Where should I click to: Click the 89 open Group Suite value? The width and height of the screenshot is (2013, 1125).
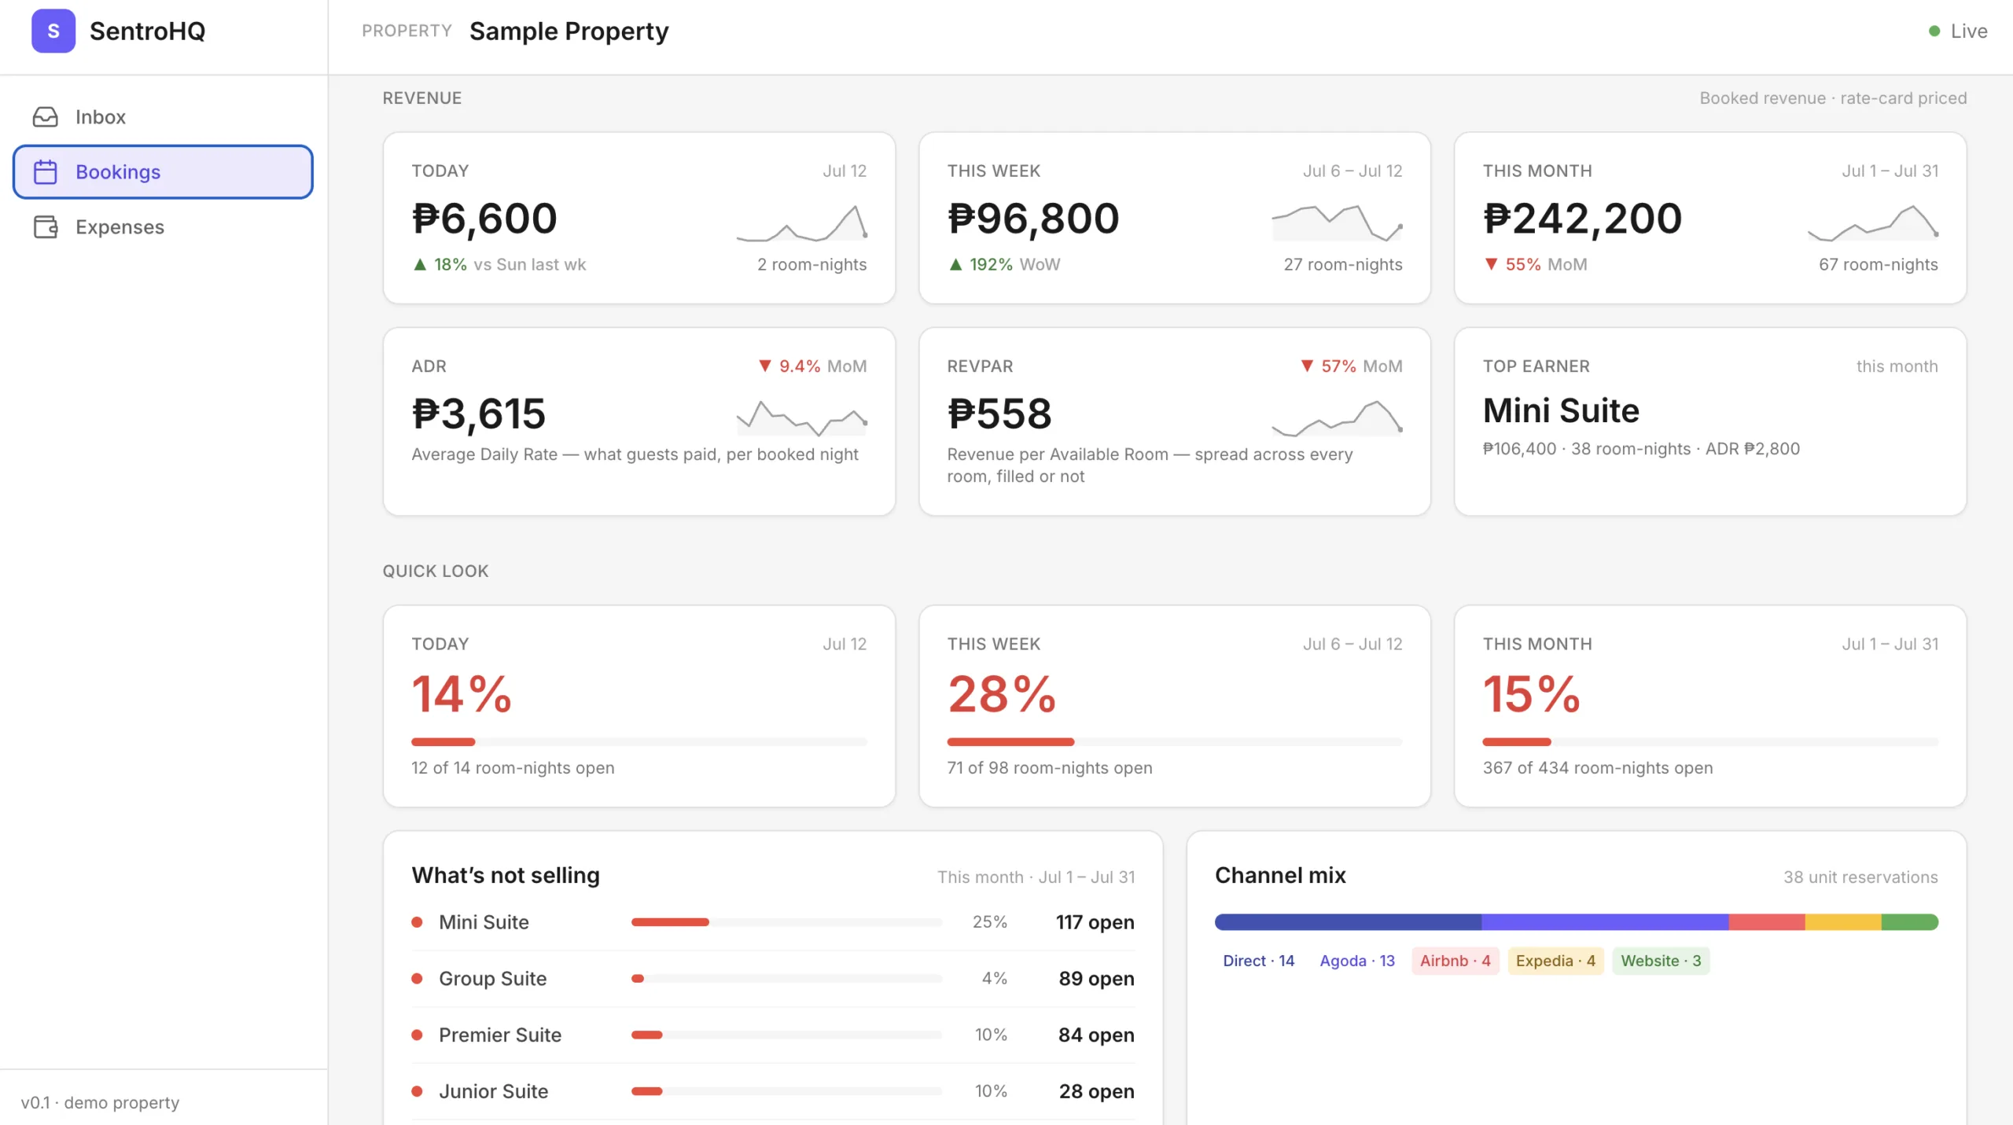point(1096,979)
